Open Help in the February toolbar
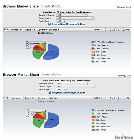 click(x=126, y=30)
